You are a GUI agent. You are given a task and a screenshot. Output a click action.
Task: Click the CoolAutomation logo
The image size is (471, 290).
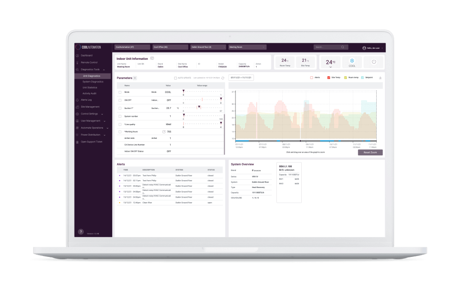pyautogui.click(x=88, y=47)
